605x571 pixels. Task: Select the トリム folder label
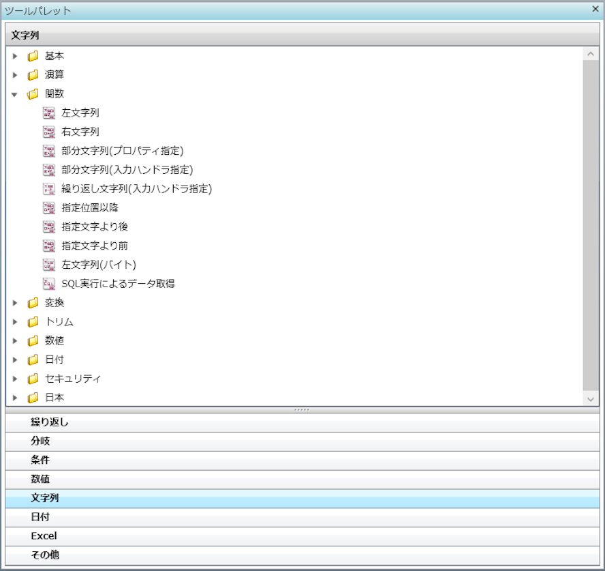coord(59,322)
